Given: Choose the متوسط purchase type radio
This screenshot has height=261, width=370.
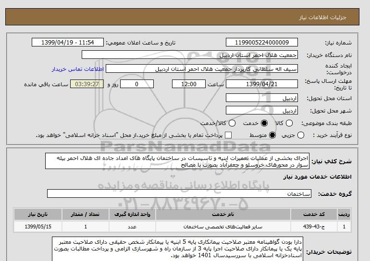Looking at the screenshot, I should pos(272,135).
